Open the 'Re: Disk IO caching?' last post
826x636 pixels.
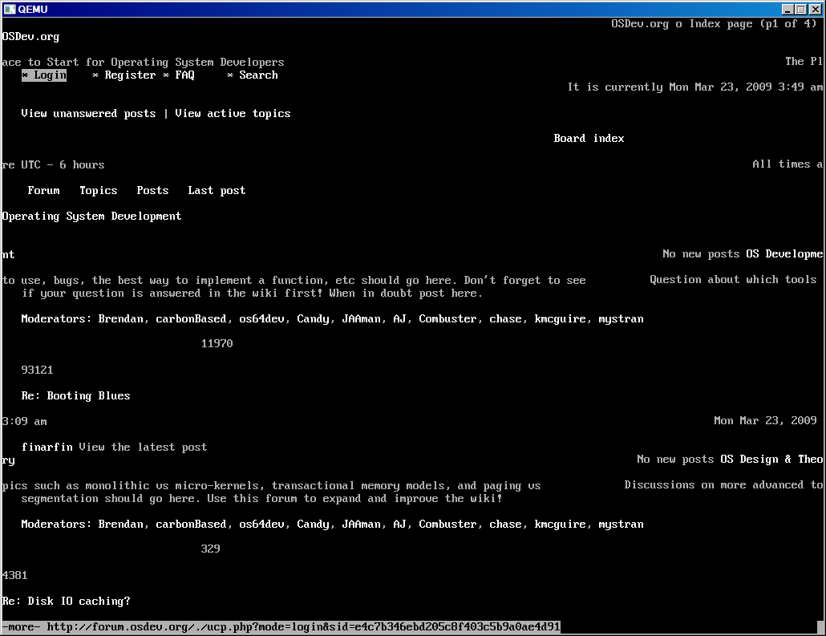(66, 601)
